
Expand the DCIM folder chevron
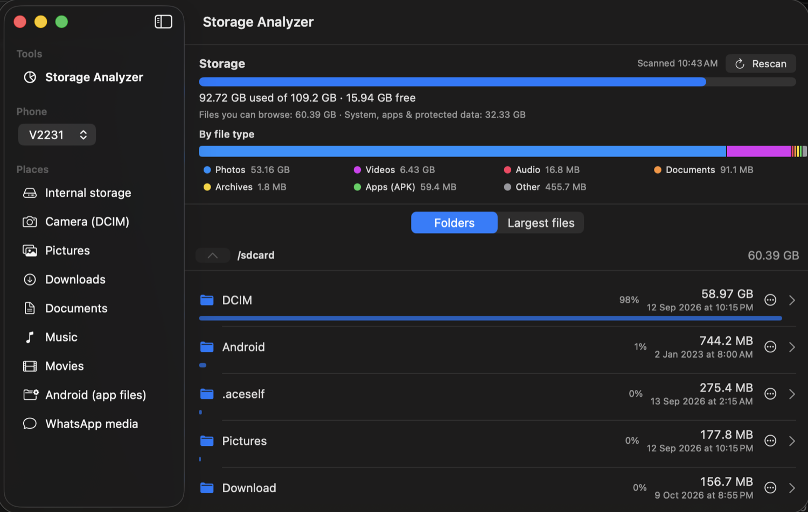coord(792,300)
